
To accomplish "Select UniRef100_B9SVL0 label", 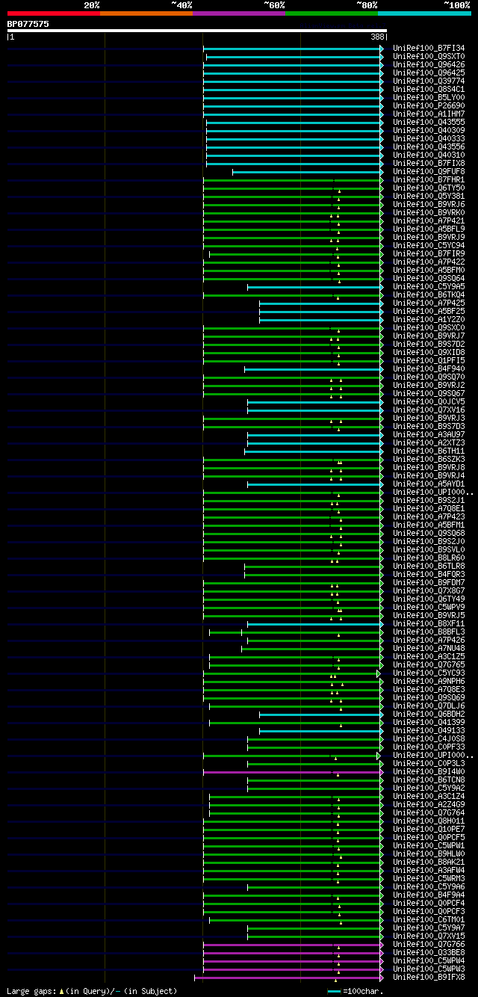I will tap(429, 550).
